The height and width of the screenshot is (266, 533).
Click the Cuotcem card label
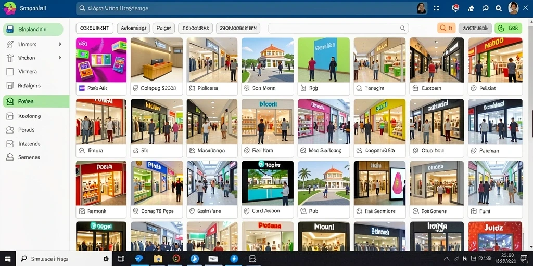click(x=432, y=88)
